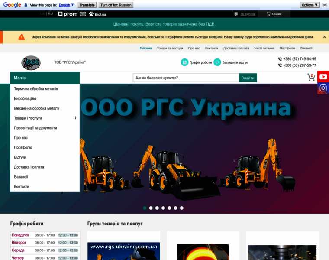This screenshot has width=329, height=260.
Task: Click the ТОВ "РГС Україна" company name
Action: click(70, 62)
